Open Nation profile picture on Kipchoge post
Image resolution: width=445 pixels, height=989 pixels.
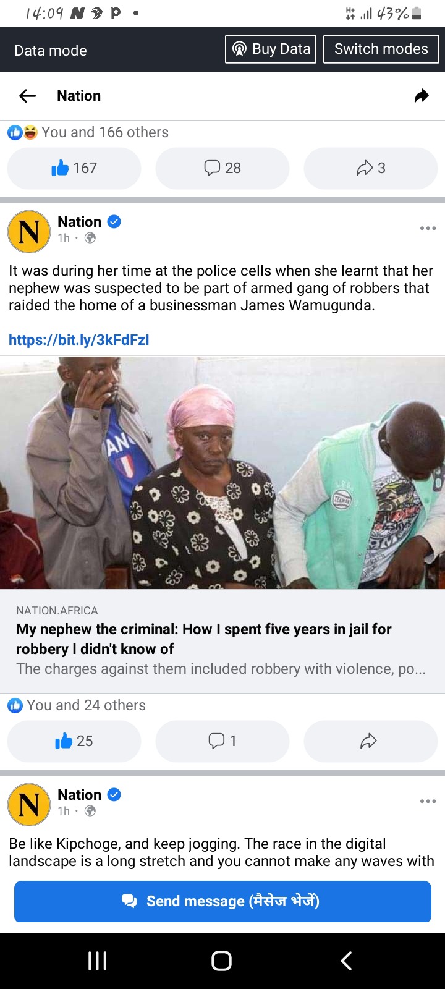pos(29,805)
